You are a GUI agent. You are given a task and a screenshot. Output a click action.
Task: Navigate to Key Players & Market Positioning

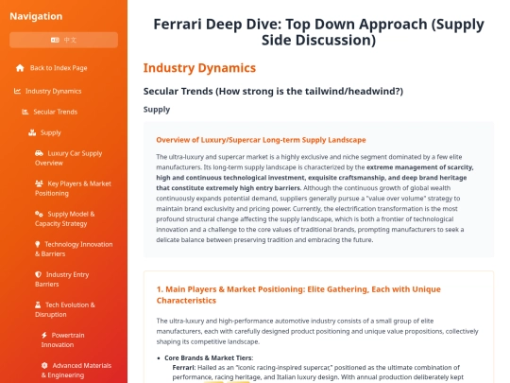pyautogui.click(x=73, y=188)
